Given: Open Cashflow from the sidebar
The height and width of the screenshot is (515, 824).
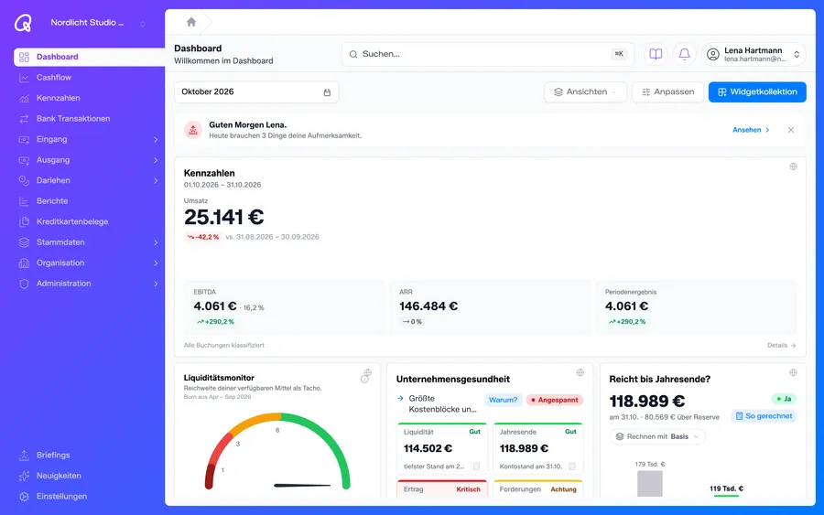Looking at the screenshot, I should (89, 78).
